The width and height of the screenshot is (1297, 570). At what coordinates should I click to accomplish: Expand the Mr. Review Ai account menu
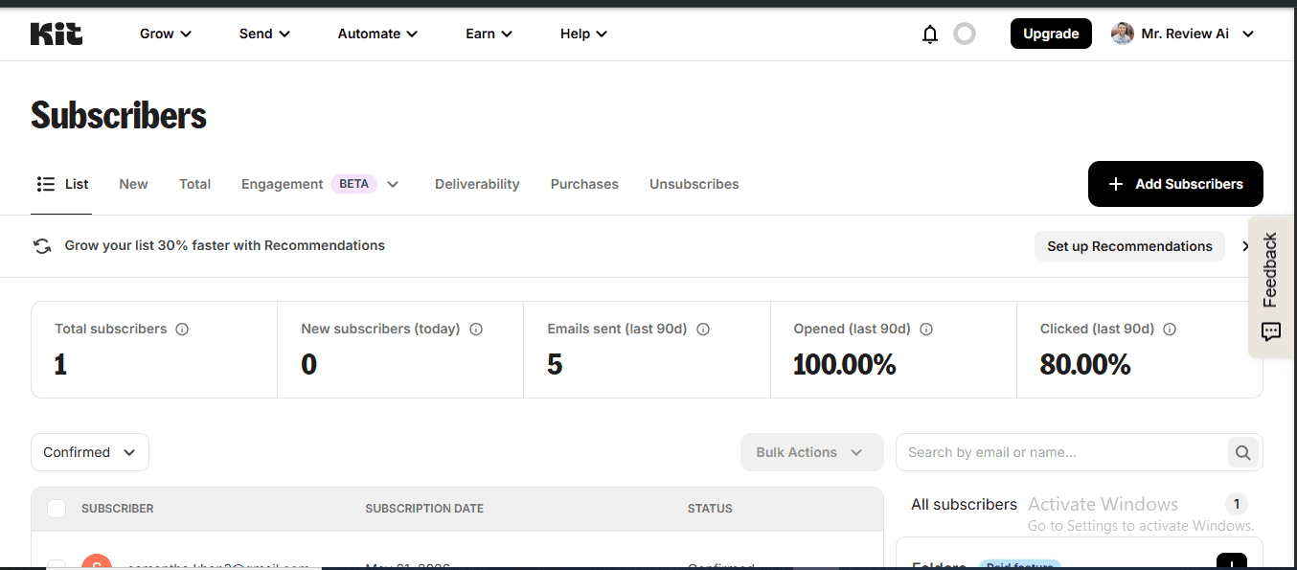coord(1247,34)
